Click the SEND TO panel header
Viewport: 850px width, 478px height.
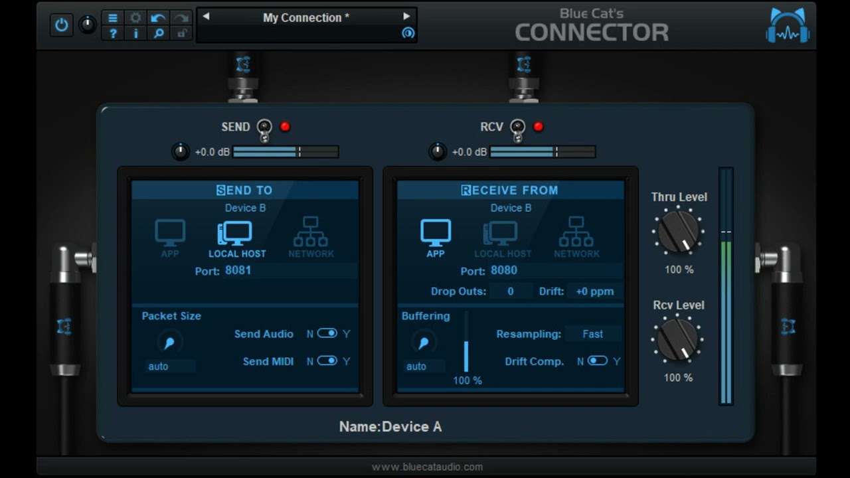[x=245, y=191]
